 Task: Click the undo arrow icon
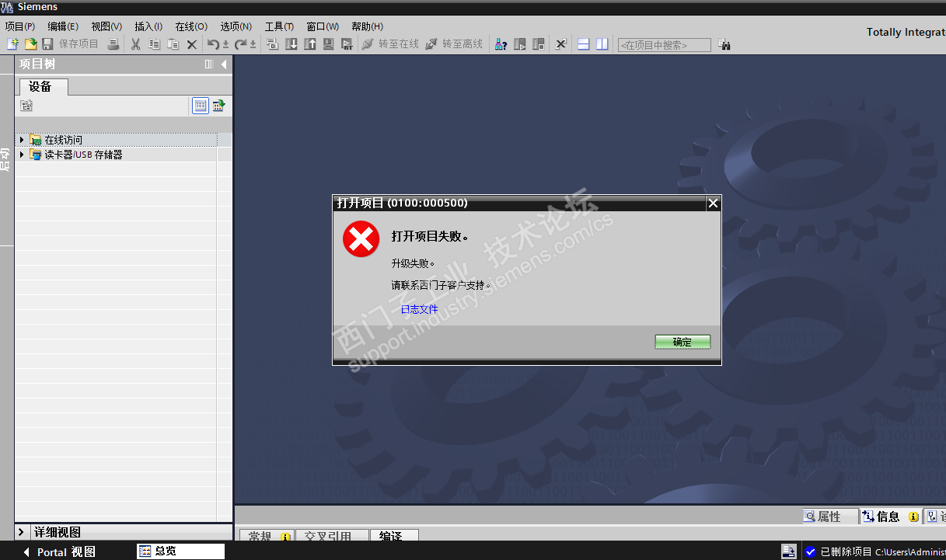213,44
